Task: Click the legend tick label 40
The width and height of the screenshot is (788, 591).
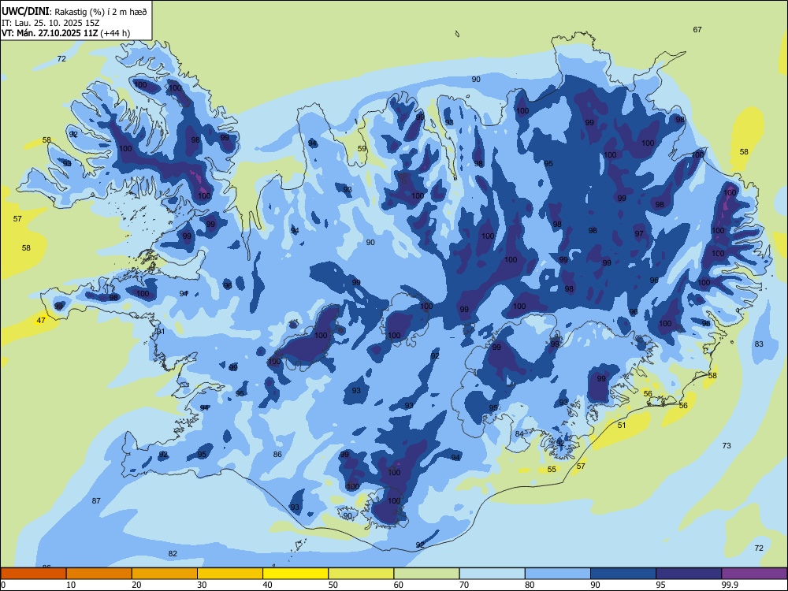Action: [x=267, y=585]
